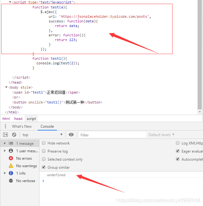Viewport: 203px width, 206px height.
Task: Select the 1 message sidebar row
Action: (20, 143)
